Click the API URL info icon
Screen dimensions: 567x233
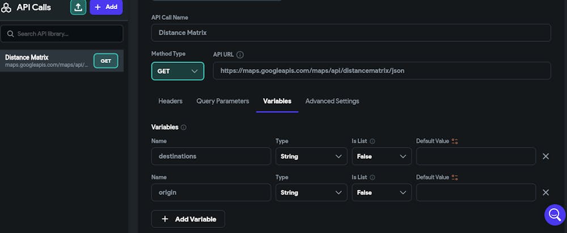pyautogui.click(x=240, y=55)
